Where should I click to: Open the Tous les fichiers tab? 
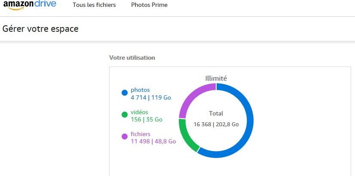click(94, 5)
